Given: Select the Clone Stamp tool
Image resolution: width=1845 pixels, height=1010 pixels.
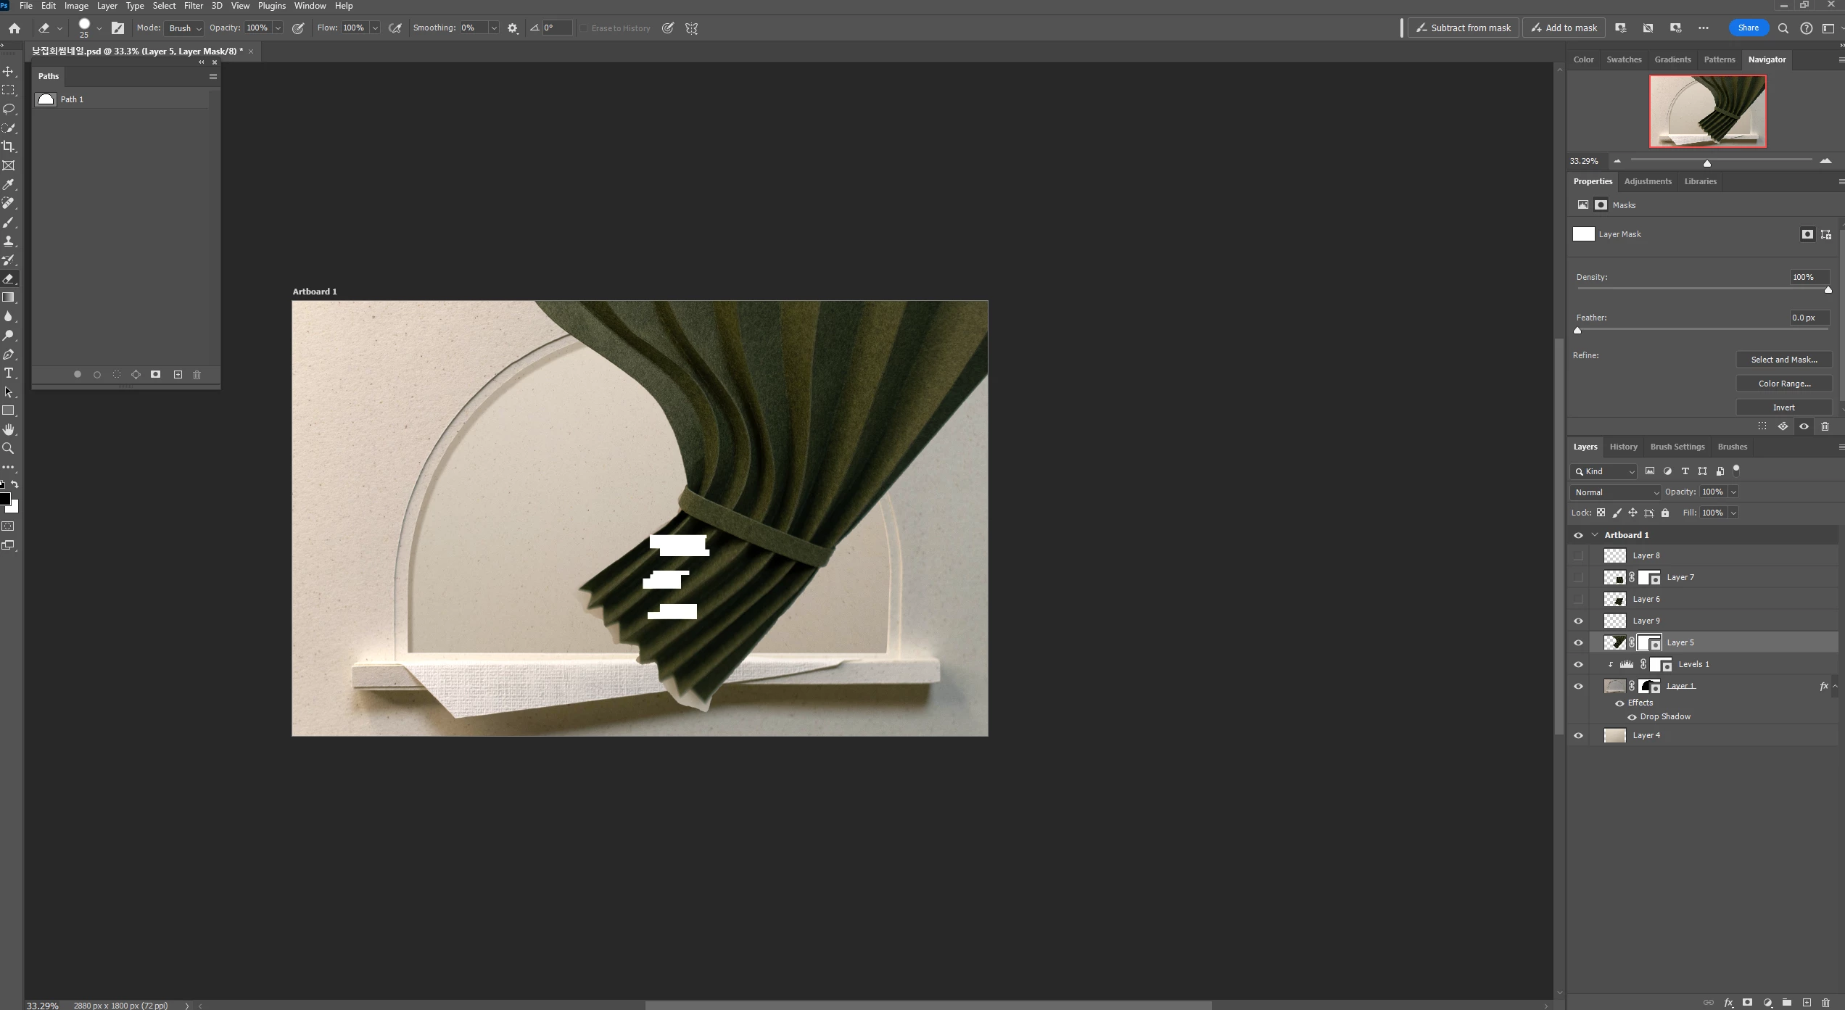Looking at the screenshot, I should tap(9, 241).
